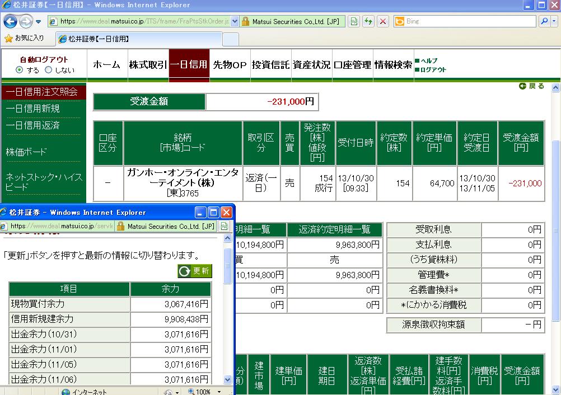Click the 戻る back link on page
The image size is (561, 395).
point(532,86)
